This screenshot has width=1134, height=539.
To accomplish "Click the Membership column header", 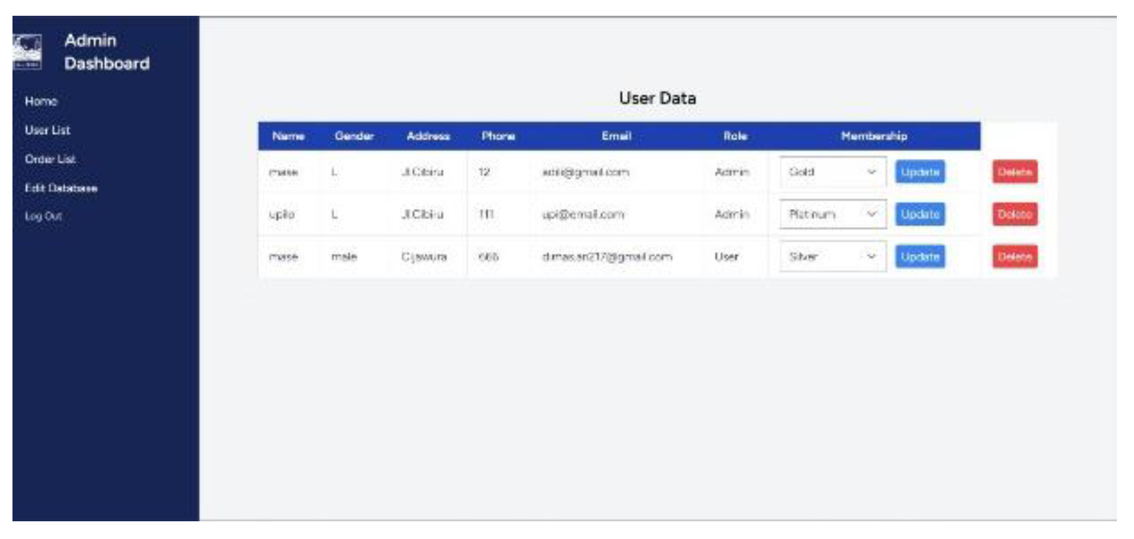I will coord(874,136).
